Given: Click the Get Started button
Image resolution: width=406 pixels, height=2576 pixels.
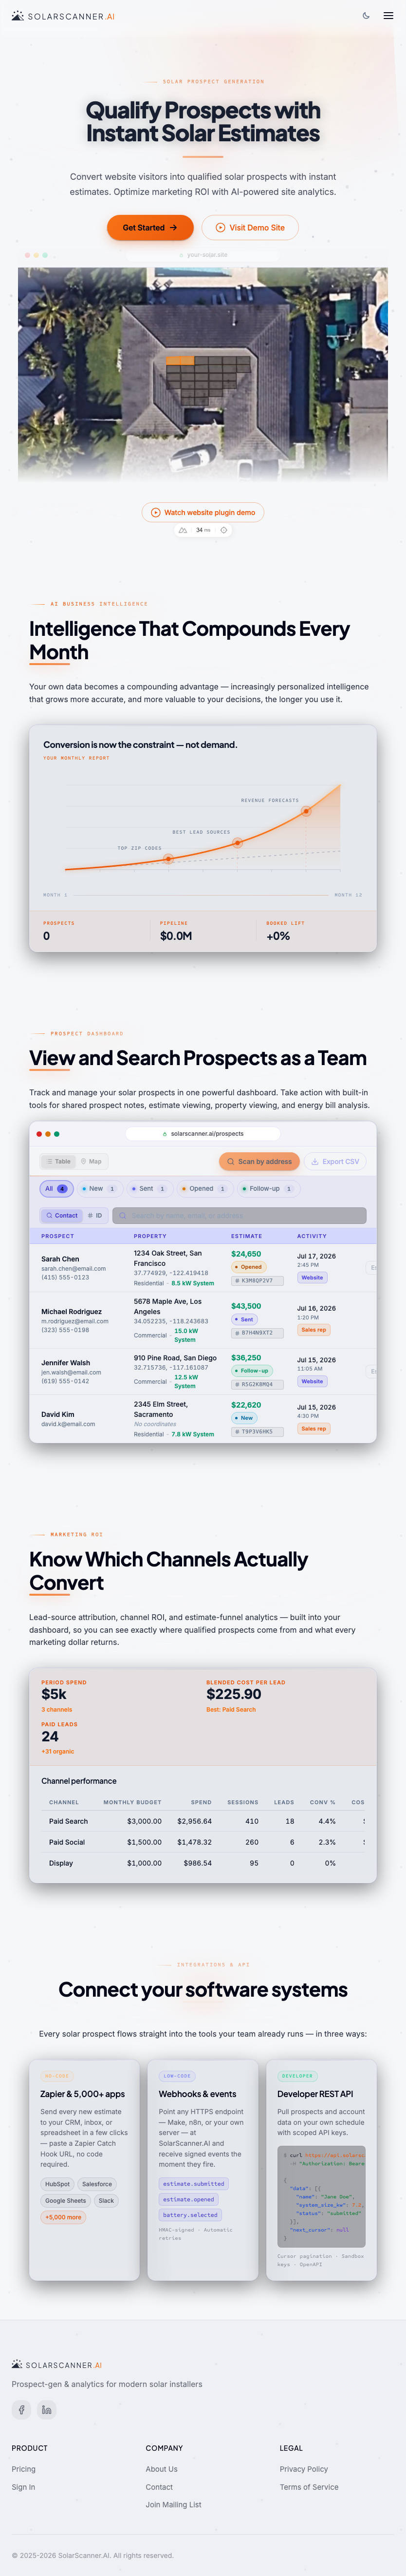Looking at the screenshot, I should [150, 228].
